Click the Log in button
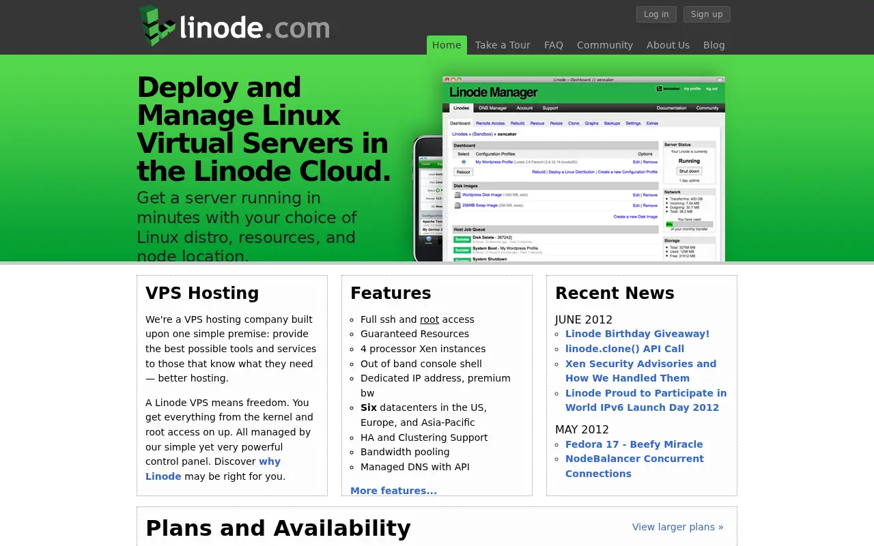Image resolution: width=874 pixels, height=546 pixels. coord(656,14)
